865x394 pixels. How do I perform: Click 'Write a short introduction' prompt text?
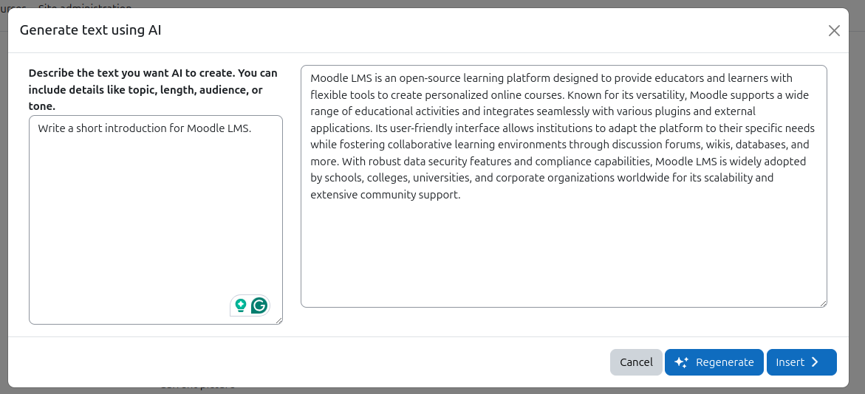[145, 128]
